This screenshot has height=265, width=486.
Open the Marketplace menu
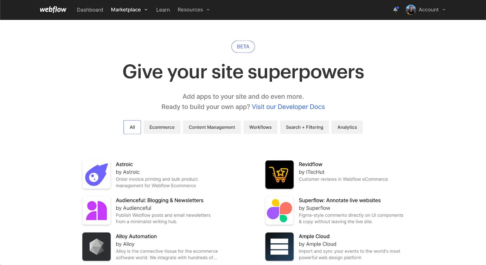[x=126, y=10]
